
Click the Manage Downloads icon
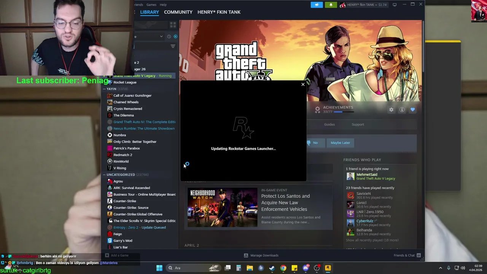[246, 255]
